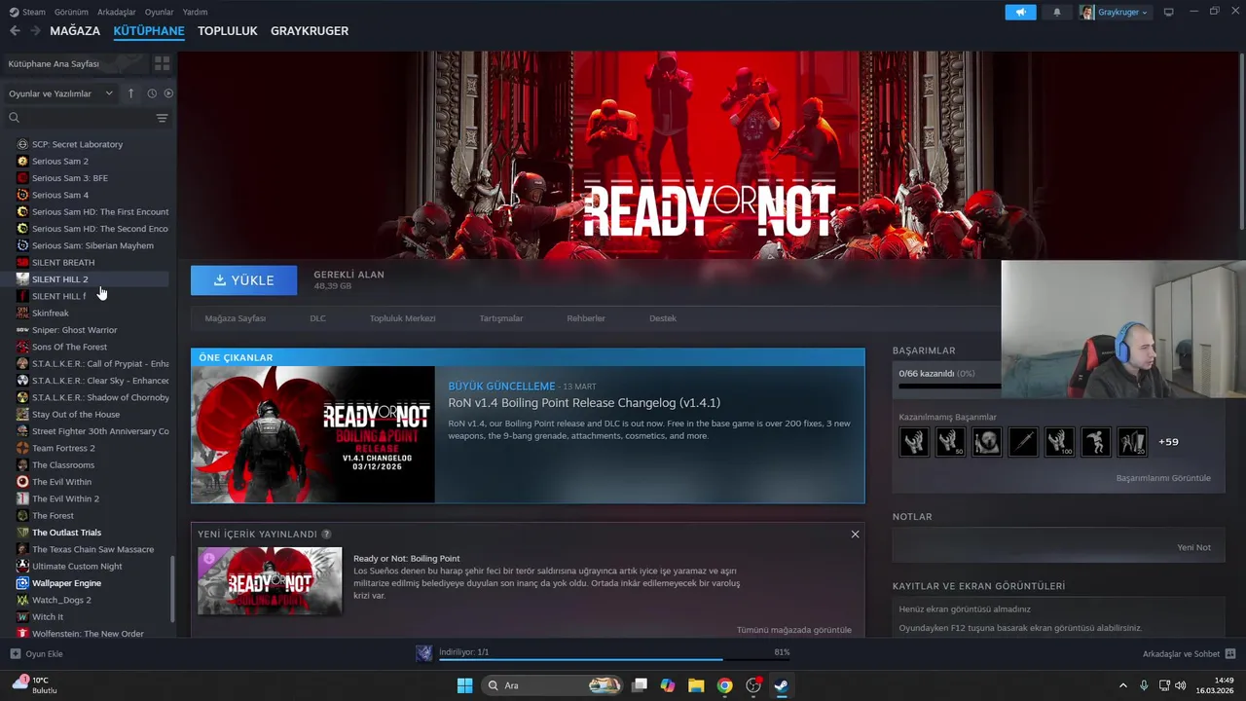Click 'Tümünü mağazada görüntüle' link
Viewport: 1246px width, 701px height.
[793, 630]
